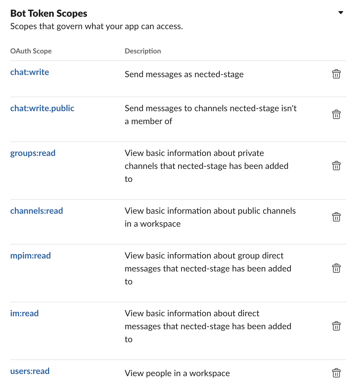Click trash icon beside im:read

point(336,326)
